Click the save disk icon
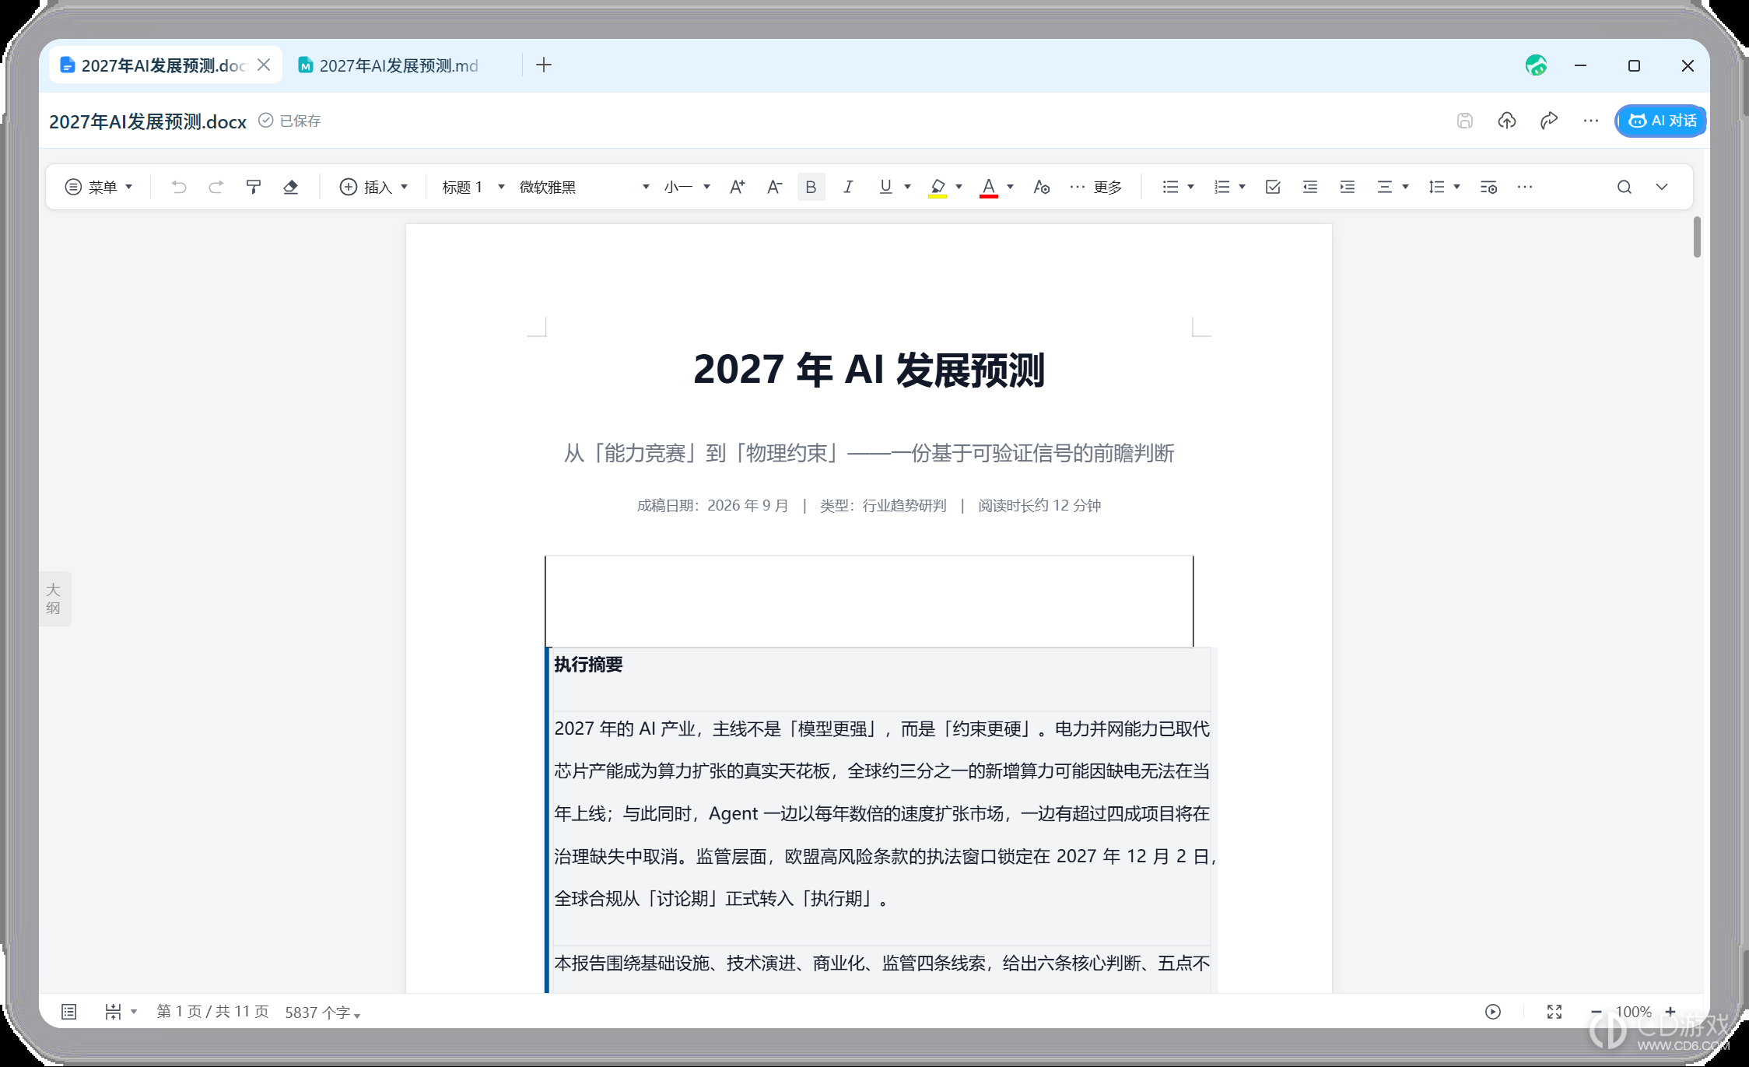 [x=1465, y=121]
